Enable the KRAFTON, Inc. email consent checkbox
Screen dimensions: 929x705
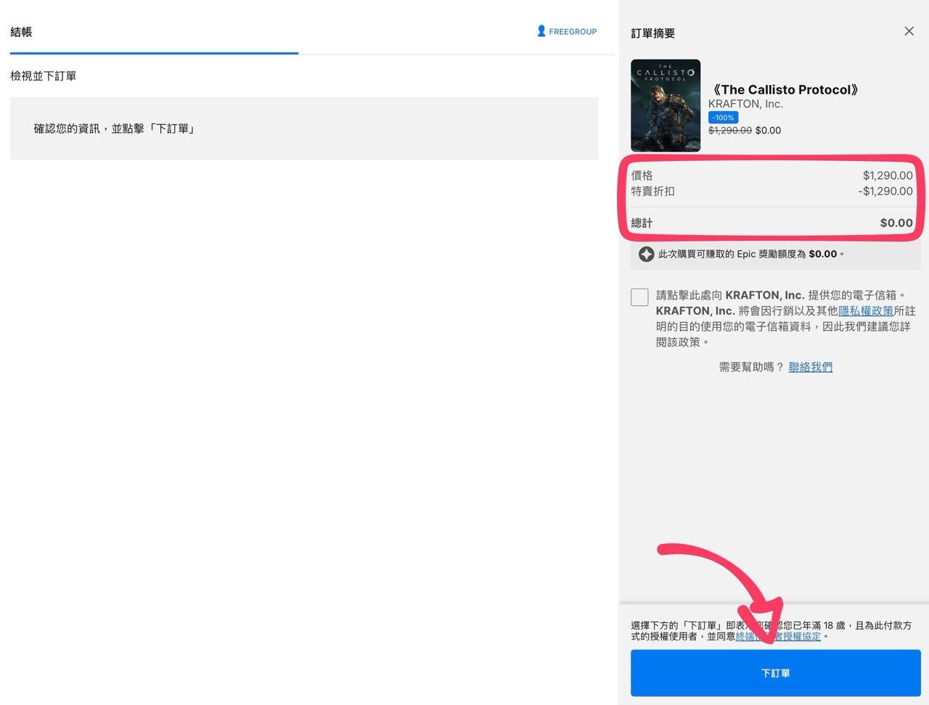point(639,297)
